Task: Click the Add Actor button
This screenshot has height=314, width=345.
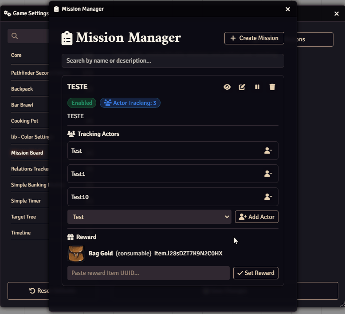Action: point(257,217)
